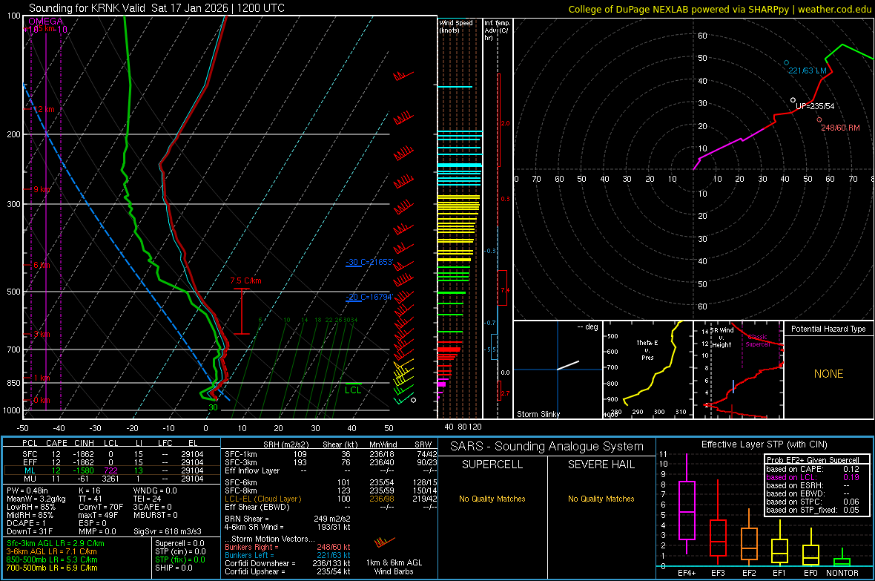Click the 221/63 LM hodograph label
Image resolution: width=875 pixels, height=581 pixels.
tap(807, 71)
